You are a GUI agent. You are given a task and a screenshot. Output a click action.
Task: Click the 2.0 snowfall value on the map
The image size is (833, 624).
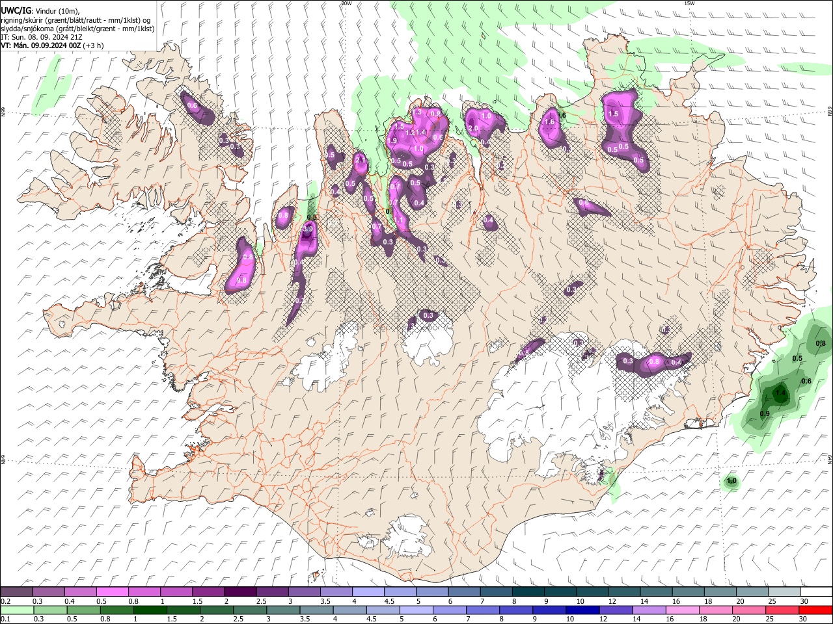pos(473,128)
